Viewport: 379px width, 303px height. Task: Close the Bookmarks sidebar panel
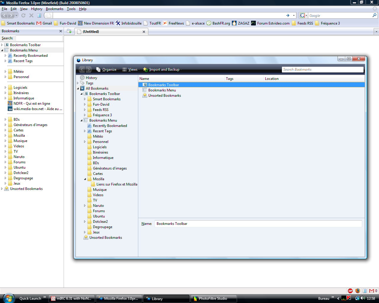point(61,31)
